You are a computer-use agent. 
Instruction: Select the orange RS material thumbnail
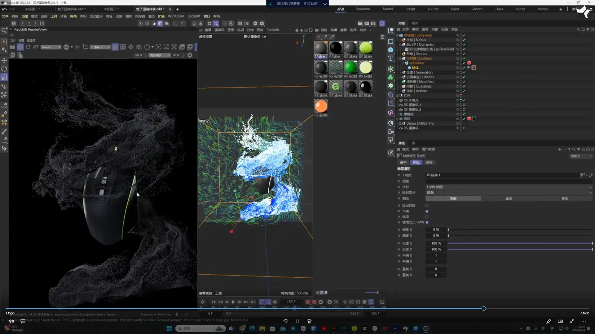coord(321,106)
